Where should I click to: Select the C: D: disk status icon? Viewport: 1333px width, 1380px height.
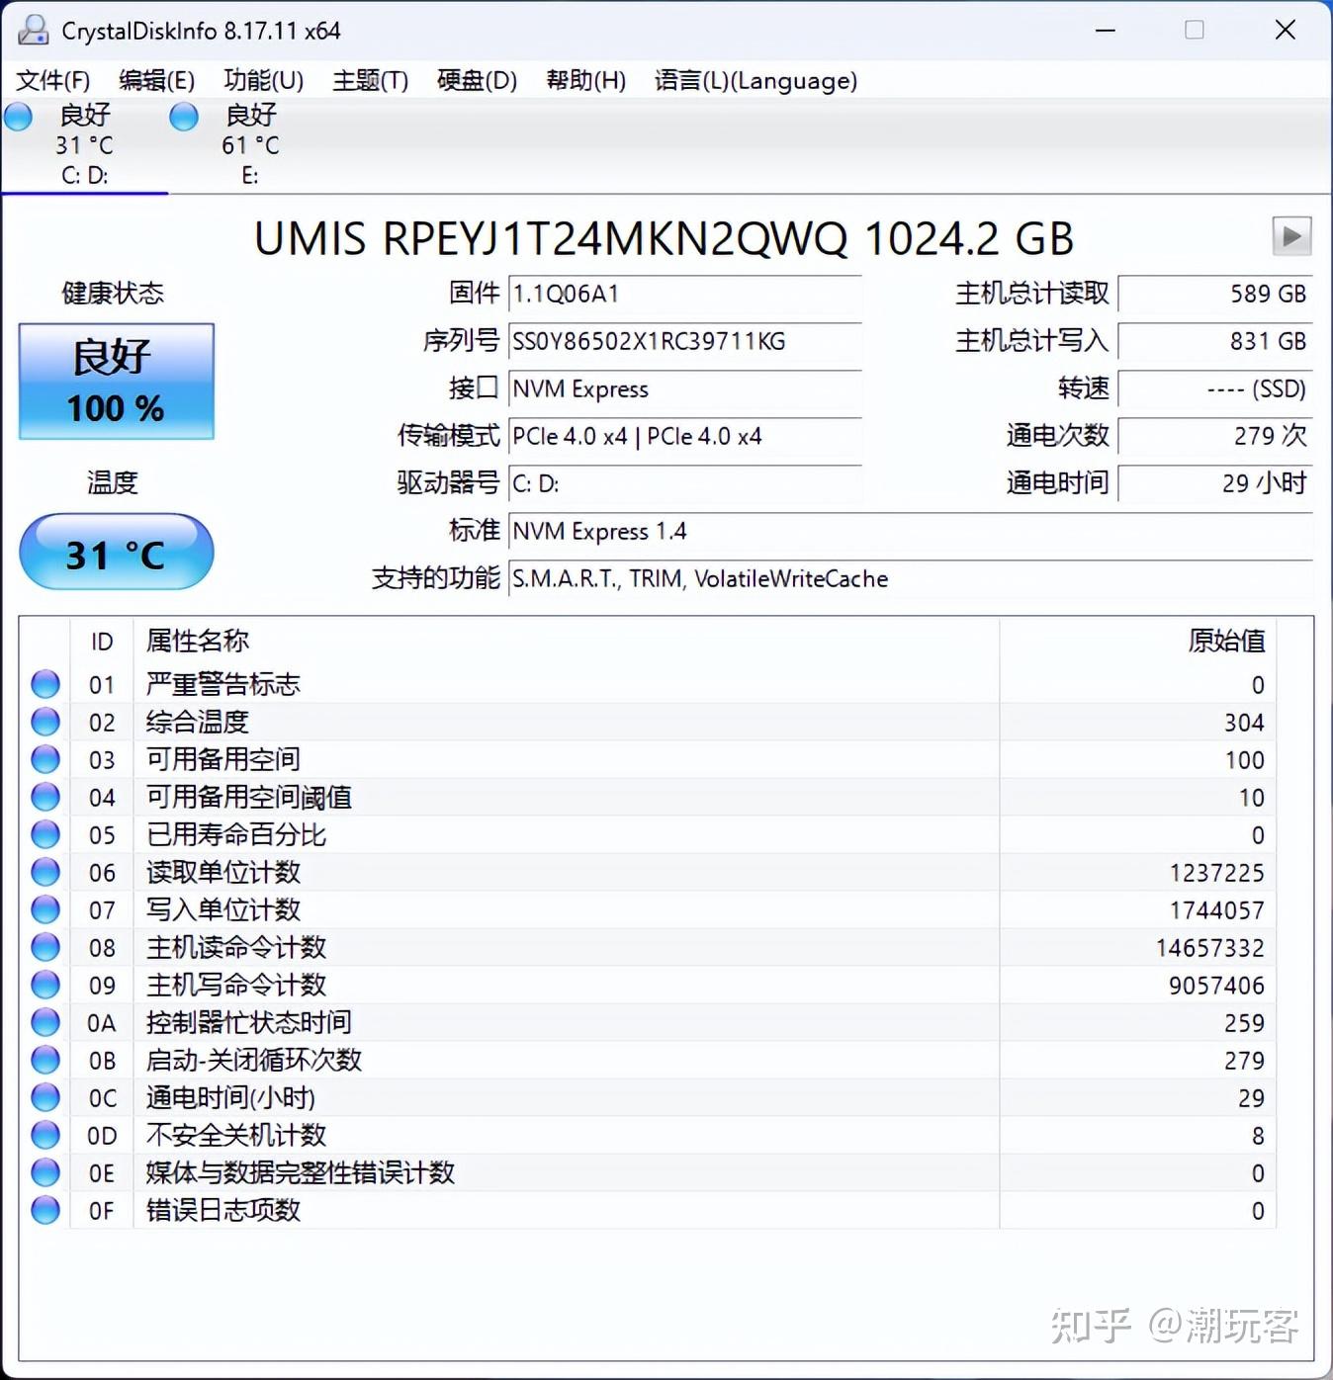click(18, 118)
